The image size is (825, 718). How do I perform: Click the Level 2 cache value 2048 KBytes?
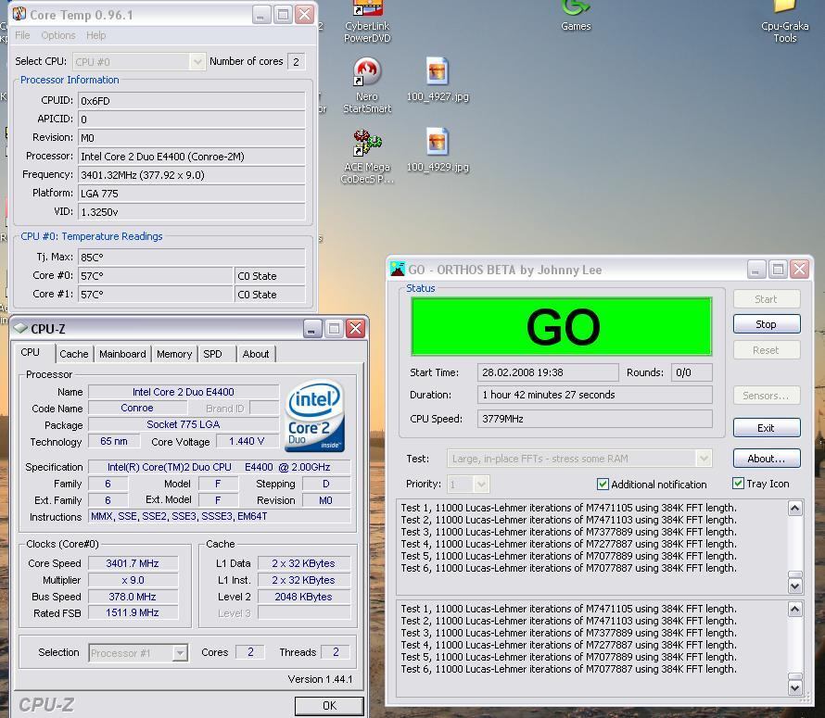click(x=304, y=597)
